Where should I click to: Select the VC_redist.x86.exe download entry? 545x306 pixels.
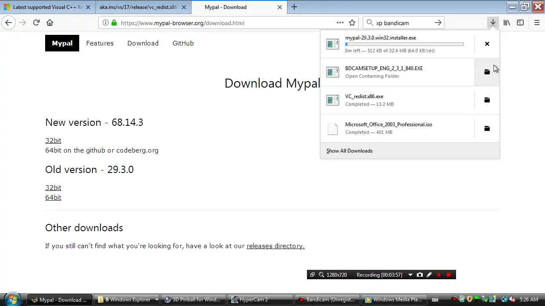397,100
